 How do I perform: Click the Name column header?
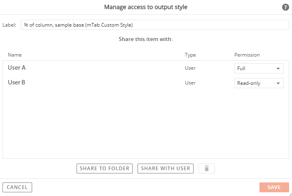15,55
